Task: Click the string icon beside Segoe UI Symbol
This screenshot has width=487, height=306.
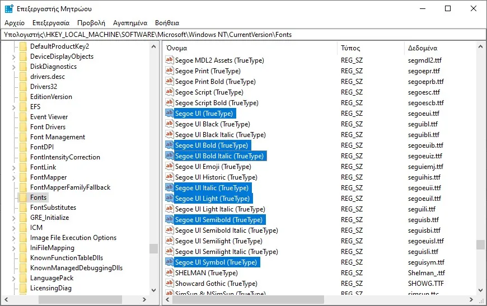Action: pyautogui.click(x=169, y=262)
